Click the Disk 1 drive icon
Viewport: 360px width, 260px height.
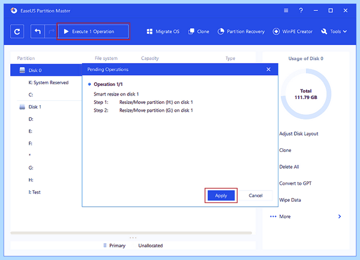click(22, 107)
